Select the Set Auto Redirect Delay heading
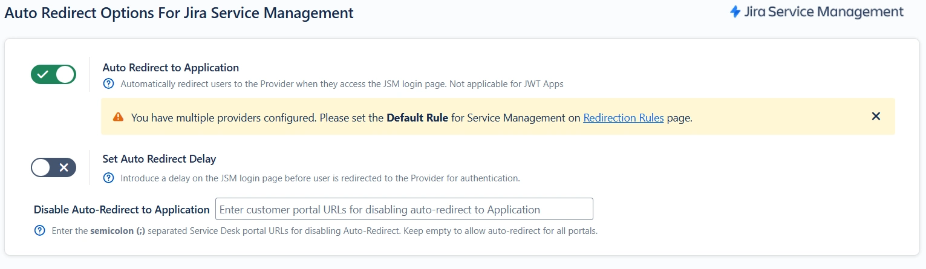Screen dimensions: 926x269 click(x=159, y=159)
